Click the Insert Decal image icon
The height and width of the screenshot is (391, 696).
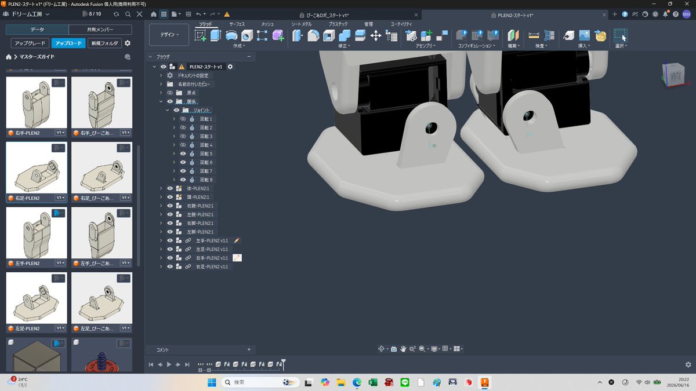tap(585, 35)
